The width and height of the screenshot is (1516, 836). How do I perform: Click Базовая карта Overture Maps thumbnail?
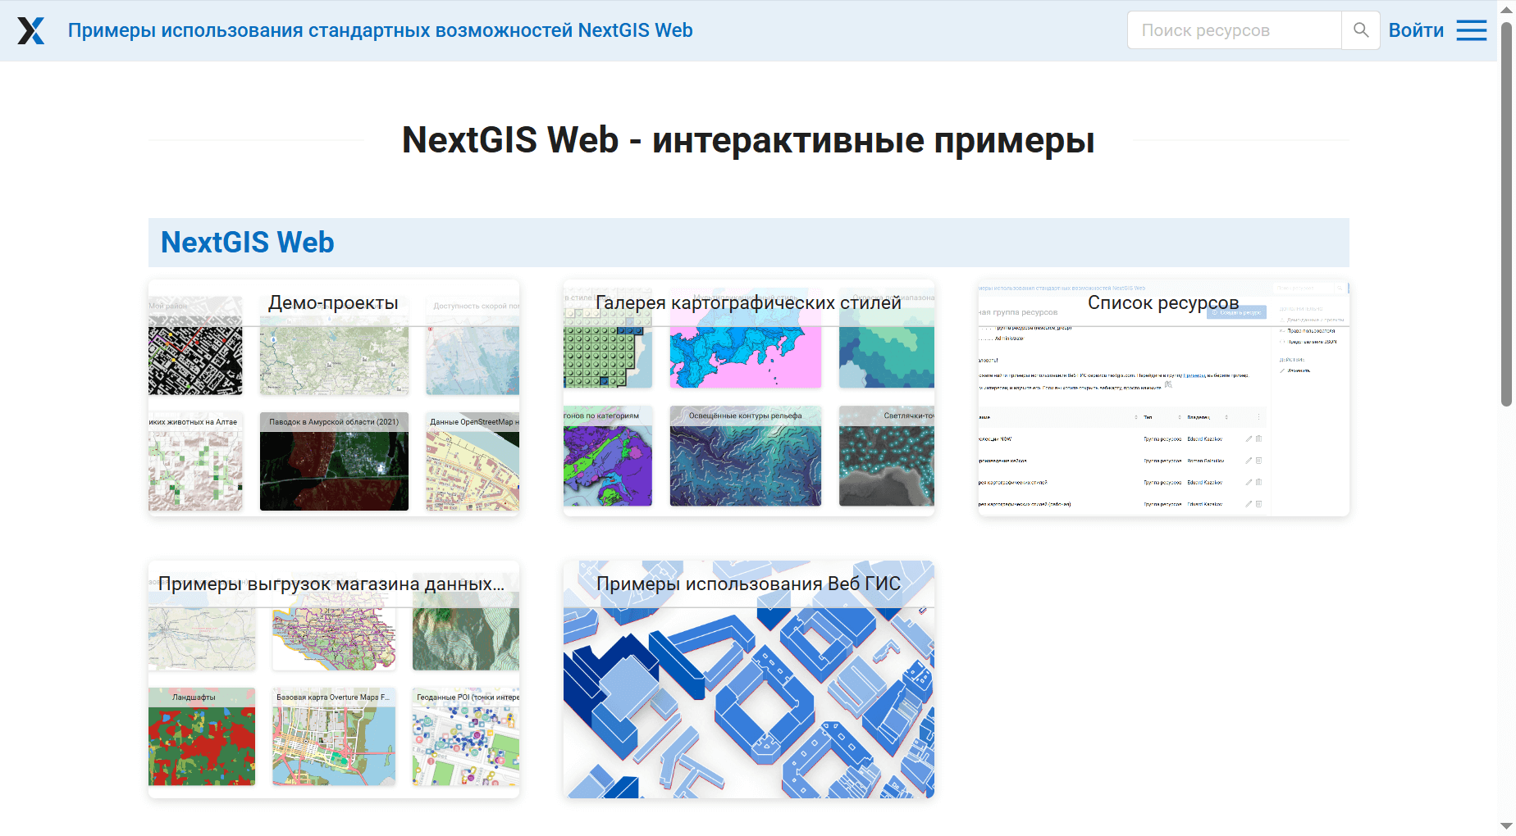point(333,738)
